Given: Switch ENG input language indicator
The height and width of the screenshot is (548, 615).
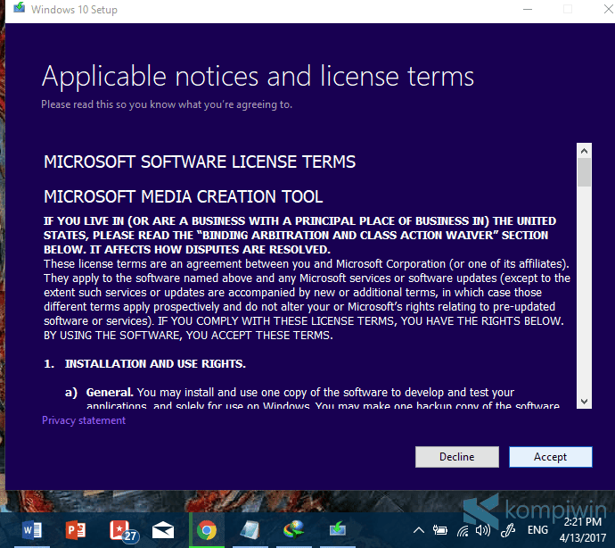Looking at the screenshot, I should (x=537, y=530).
